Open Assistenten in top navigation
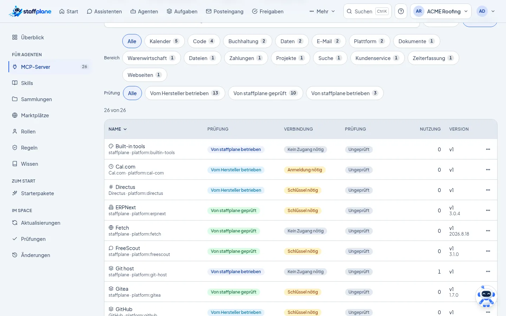Image resolution: width=506 pixels, height=316 pixels. pyautogui.click(x=104, y=11)
